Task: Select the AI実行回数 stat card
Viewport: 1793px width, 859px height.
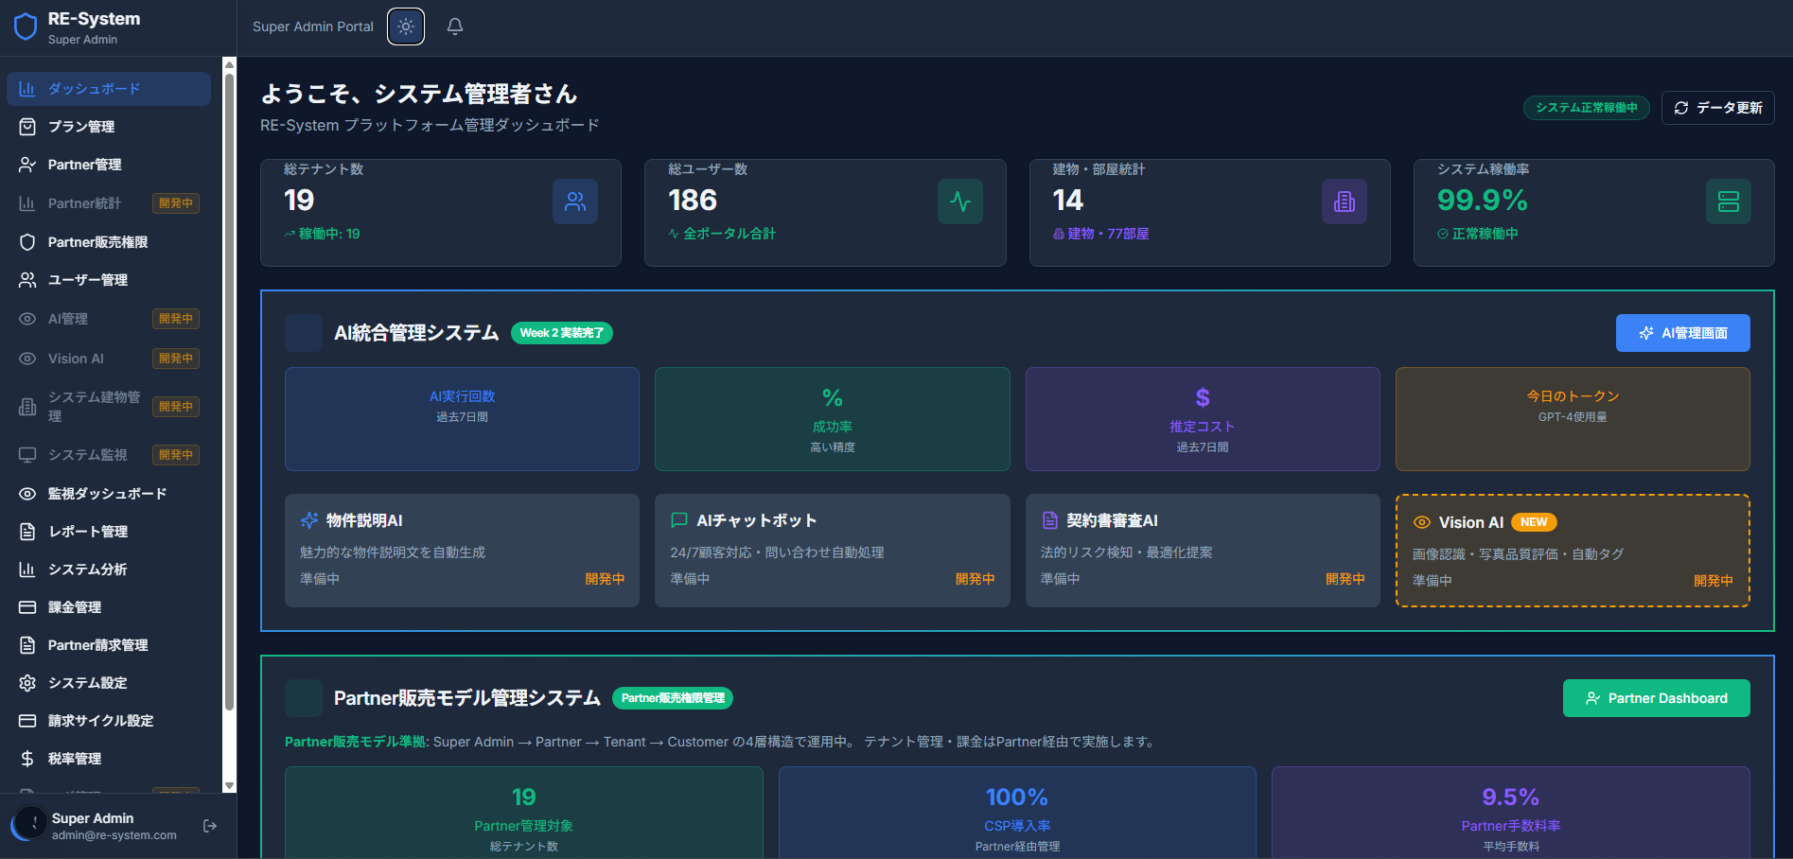Action: pos(462,419)
